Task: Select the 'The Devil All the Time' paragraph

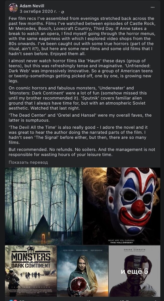Action: [x=82, y=135]
